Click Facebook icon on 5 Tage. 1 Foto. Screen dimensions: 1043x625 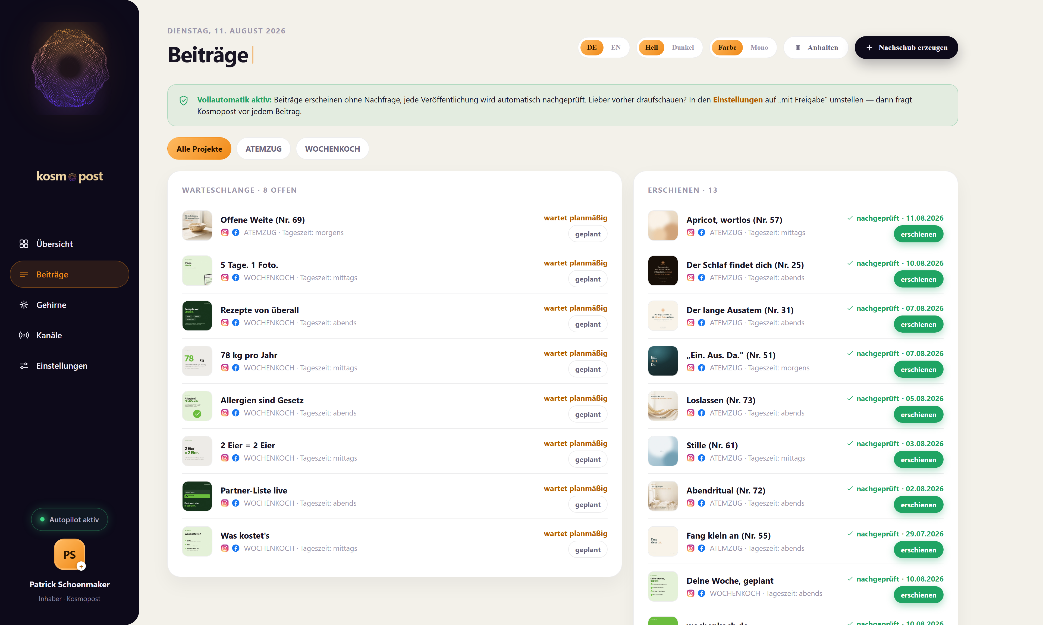pos(236,277)
